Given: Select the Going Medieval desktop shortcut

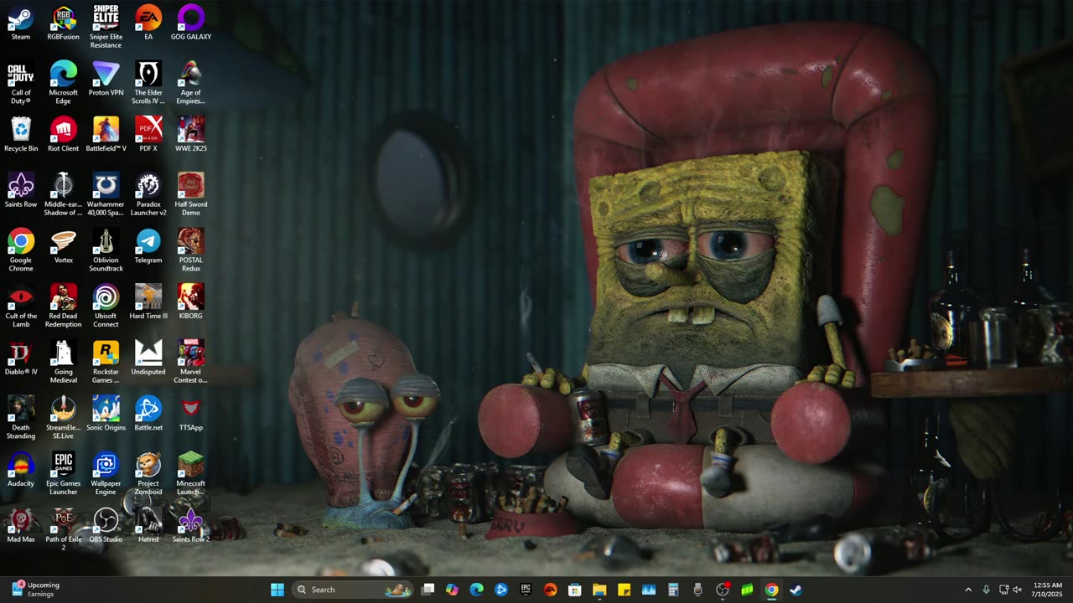Looking at the screenshot, I should [x=64, y=362].
